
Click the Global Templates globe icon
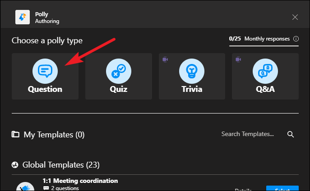(15, 165)
